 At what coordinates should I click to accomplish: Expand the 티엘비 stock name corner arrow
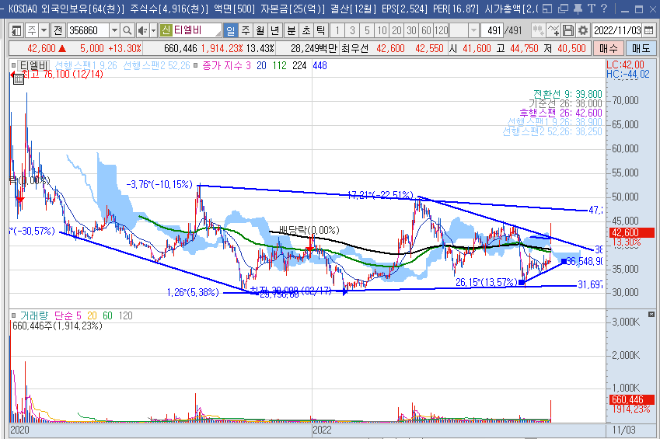218,33
